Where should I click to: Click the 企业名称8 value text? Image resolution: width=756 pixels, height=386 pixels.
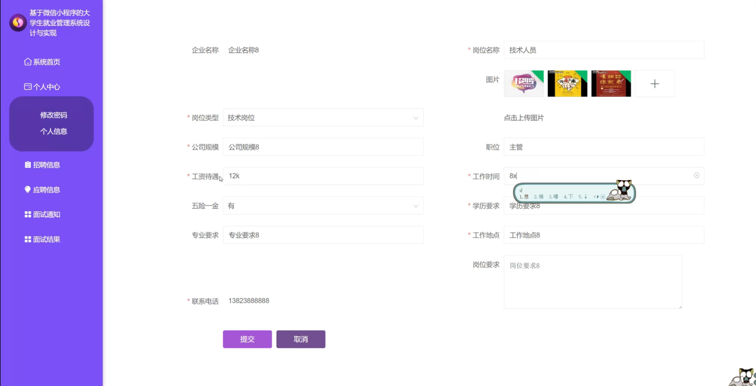click(x=243, y=50)
